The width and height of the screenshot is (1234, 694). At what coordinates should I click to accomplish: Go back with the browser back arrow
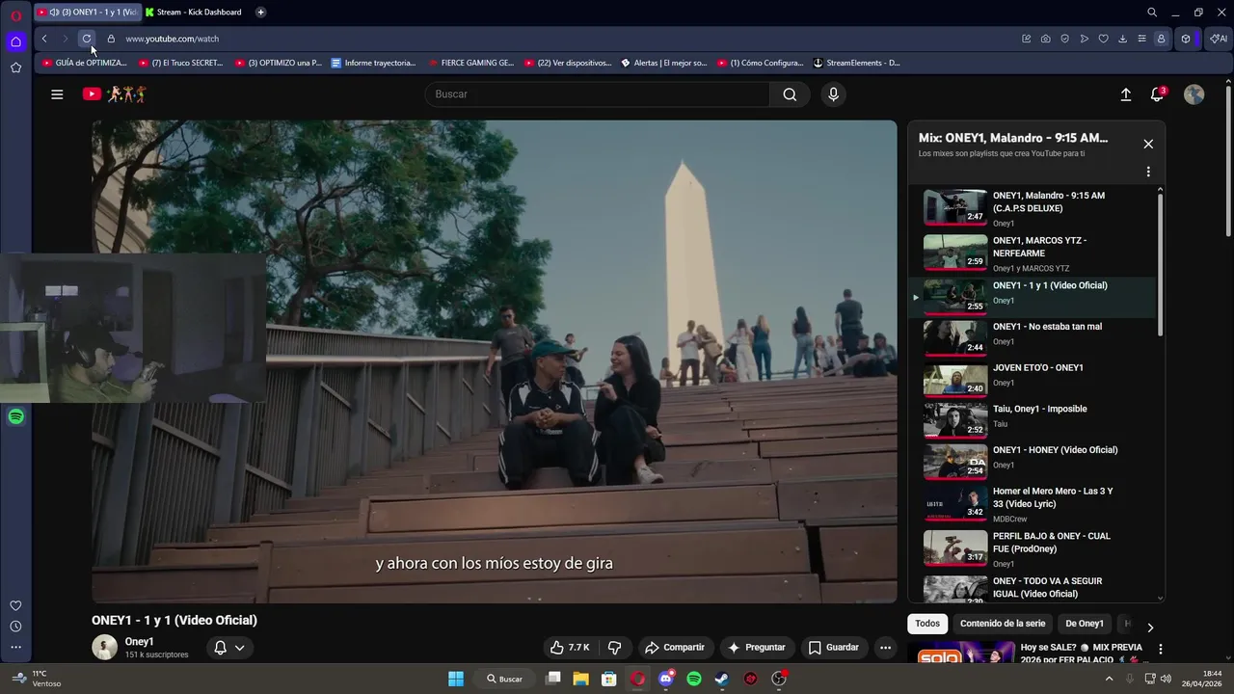click(x=44, y=39)
